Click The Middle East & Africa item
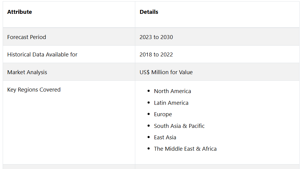Viewport: 302px width, 169px height. 185,149
